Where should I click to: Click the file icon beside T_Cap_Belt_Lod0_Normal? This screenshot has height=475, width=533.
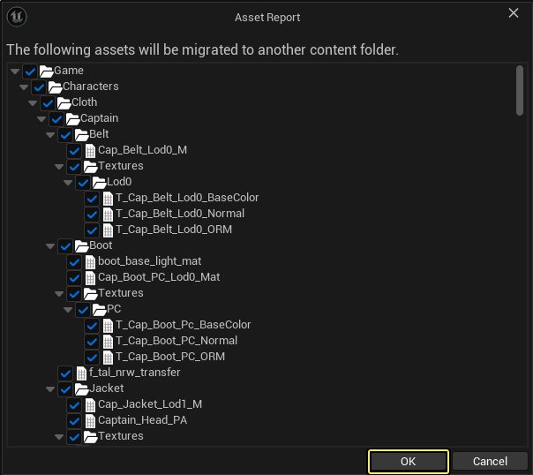[108, 215]
